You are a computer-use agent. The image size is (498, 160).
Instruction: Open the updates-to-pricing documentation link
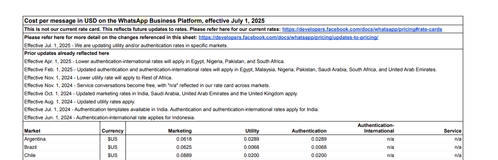pos(288,37)
